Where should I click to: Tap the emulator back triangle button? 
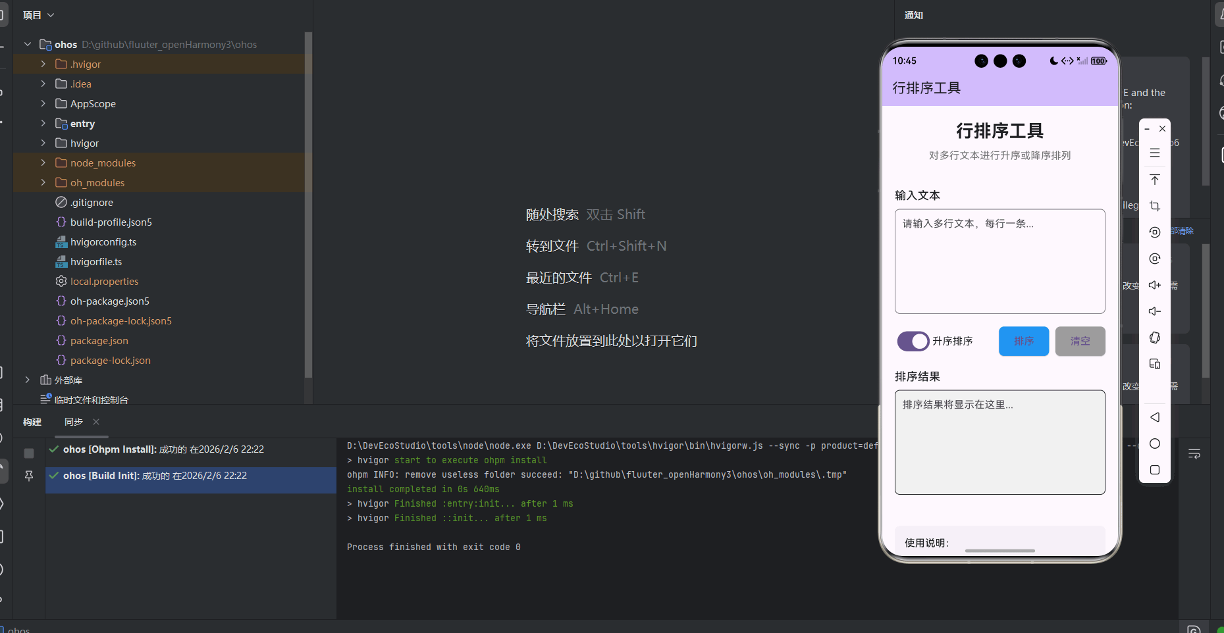1155,417
